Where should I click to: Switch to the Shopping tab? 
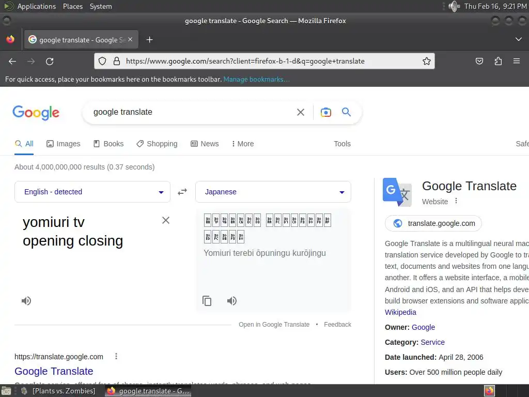(x=157, y=144)
